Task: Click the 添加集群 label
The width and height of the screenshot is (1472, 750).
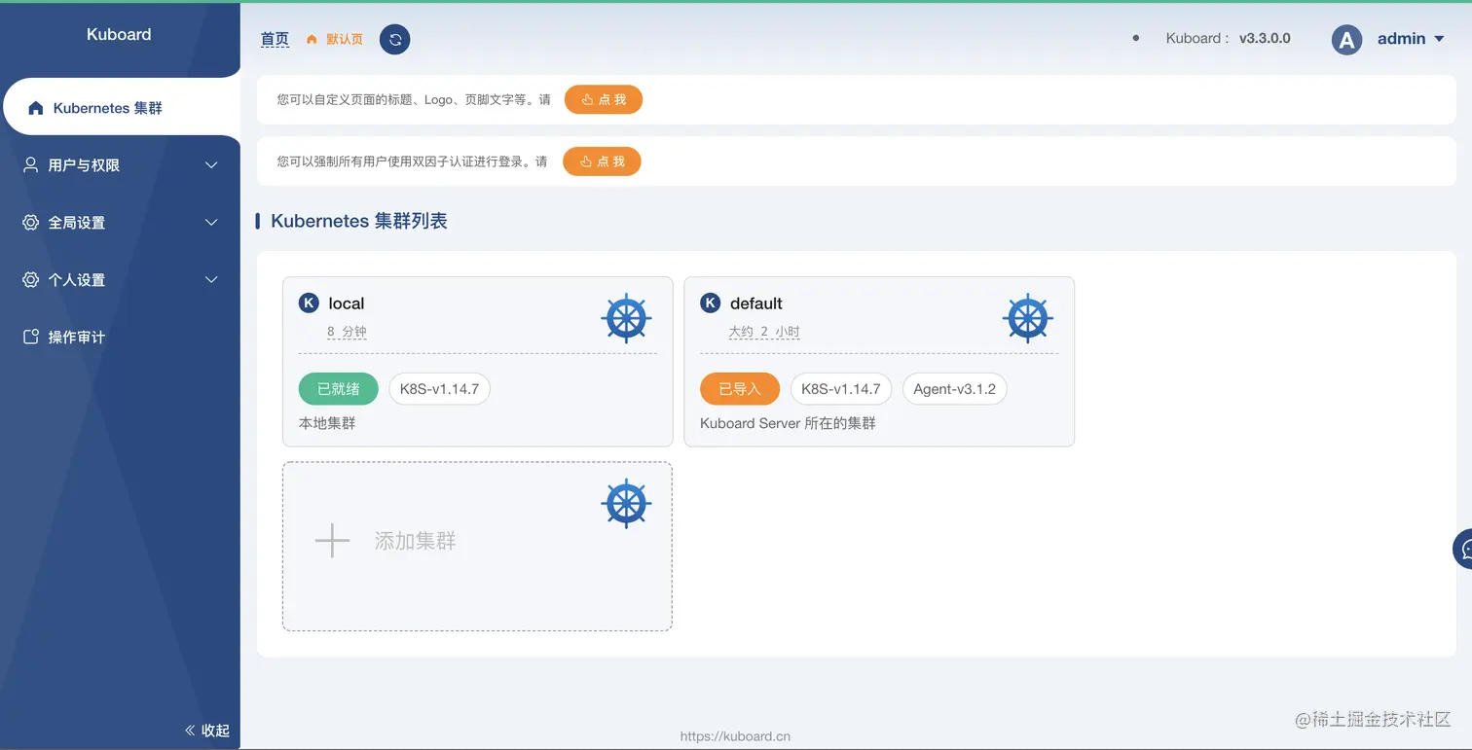Action: [x=416, y=541]
